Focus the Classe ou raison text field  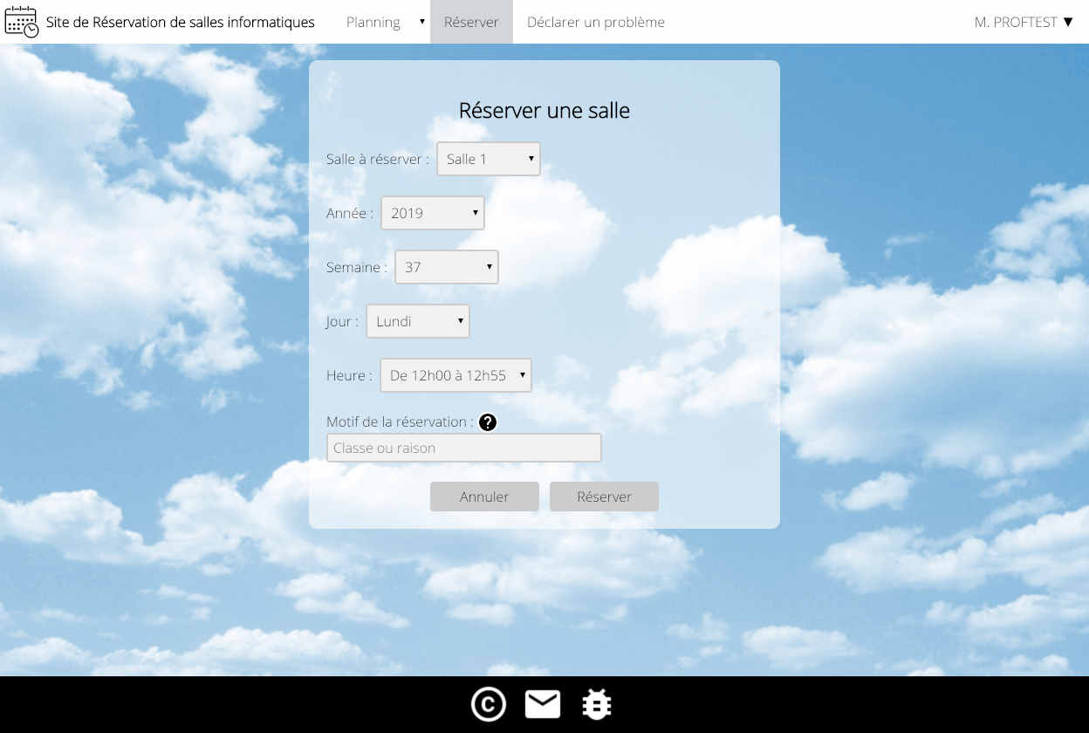[x=463, y=448]
